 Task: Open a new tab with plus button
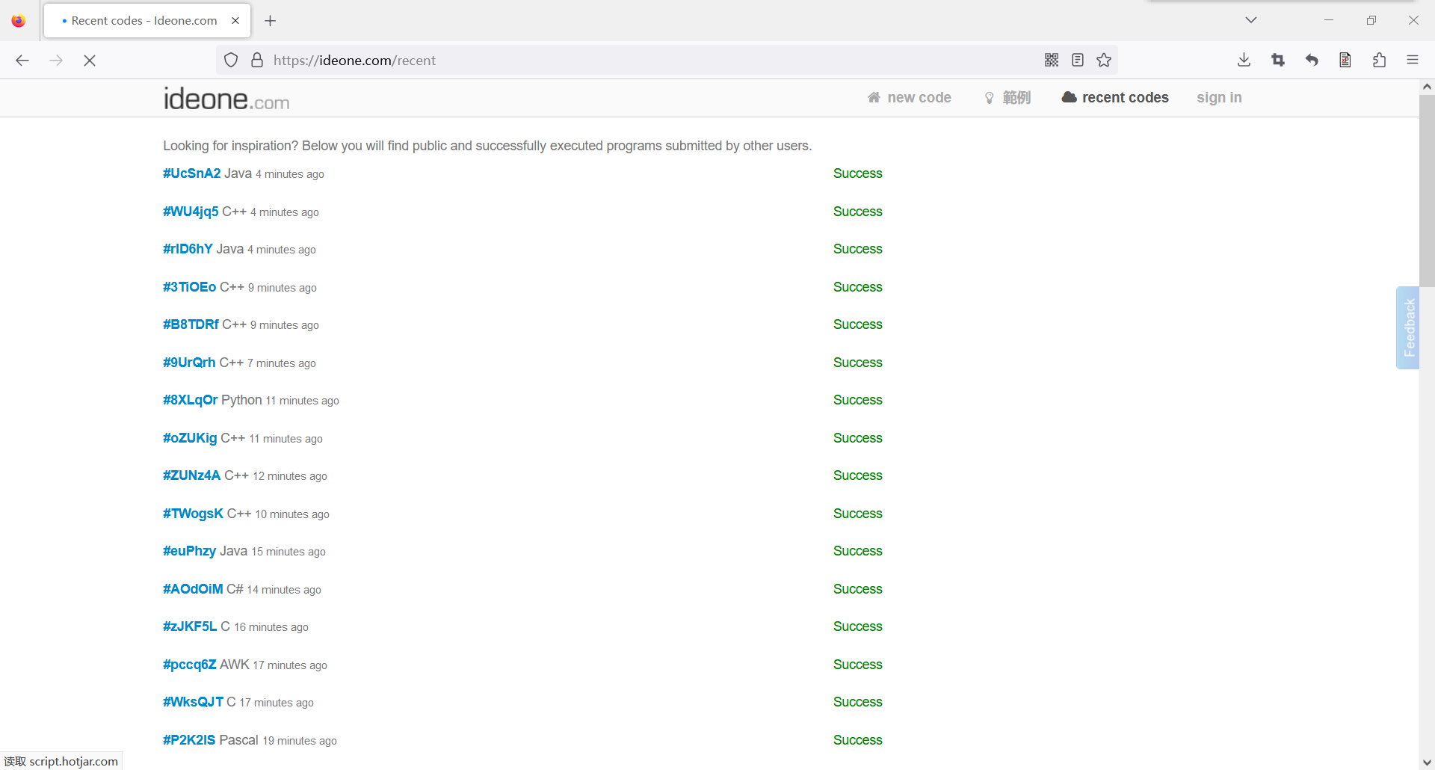tap(271, 21)
